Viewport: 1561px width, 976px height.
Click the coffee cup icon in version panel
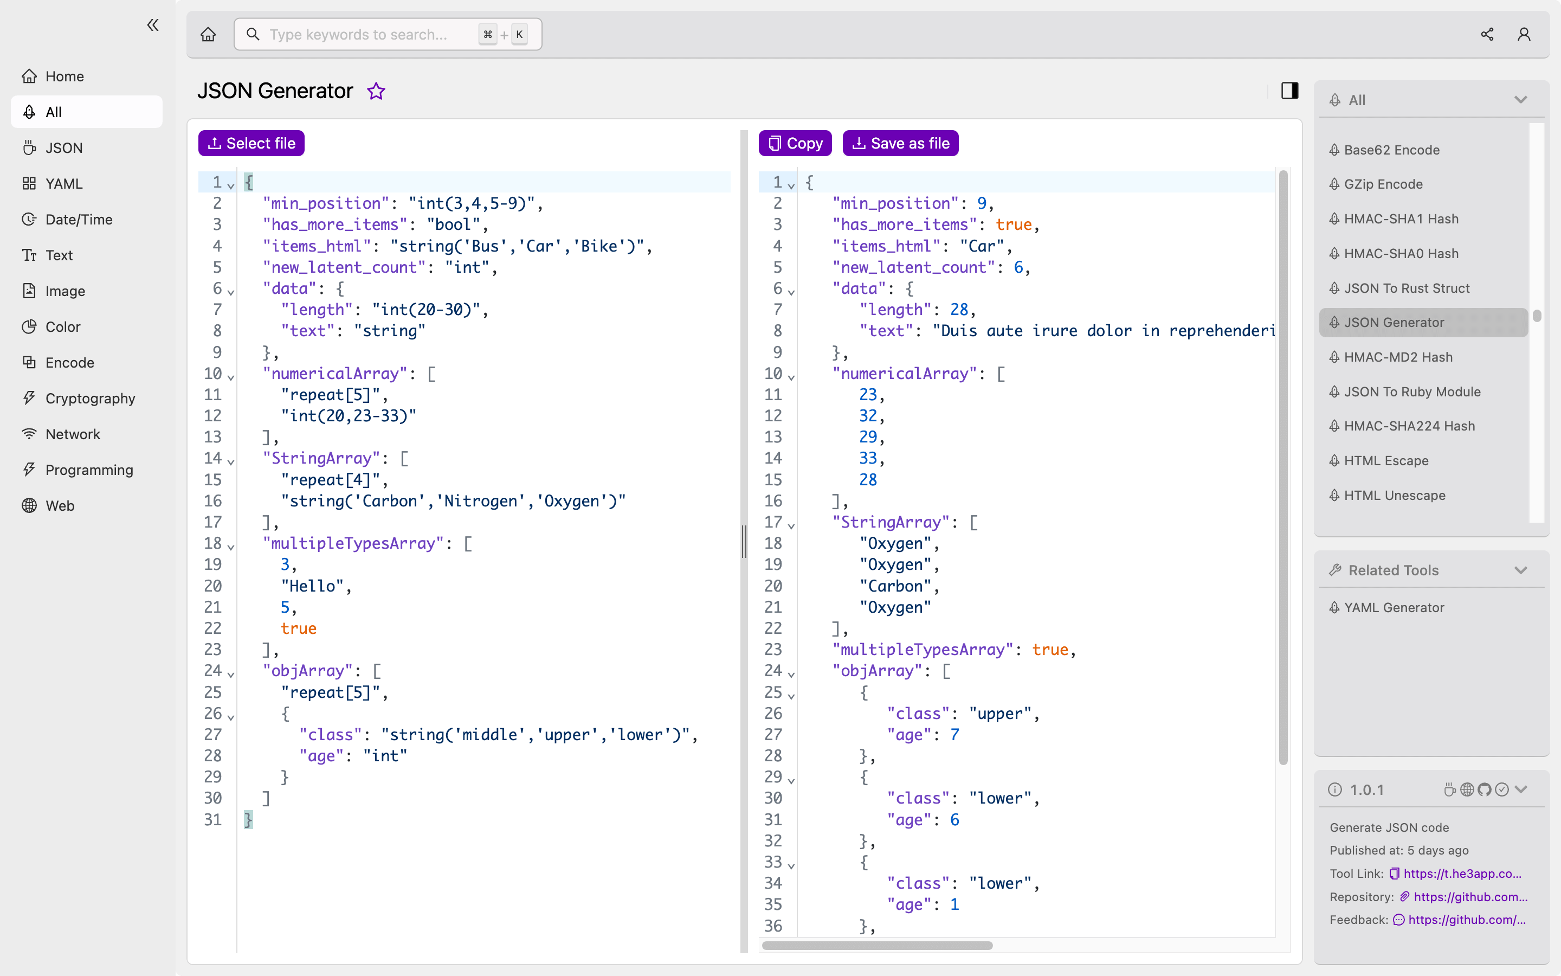[x=1449, y=789]
